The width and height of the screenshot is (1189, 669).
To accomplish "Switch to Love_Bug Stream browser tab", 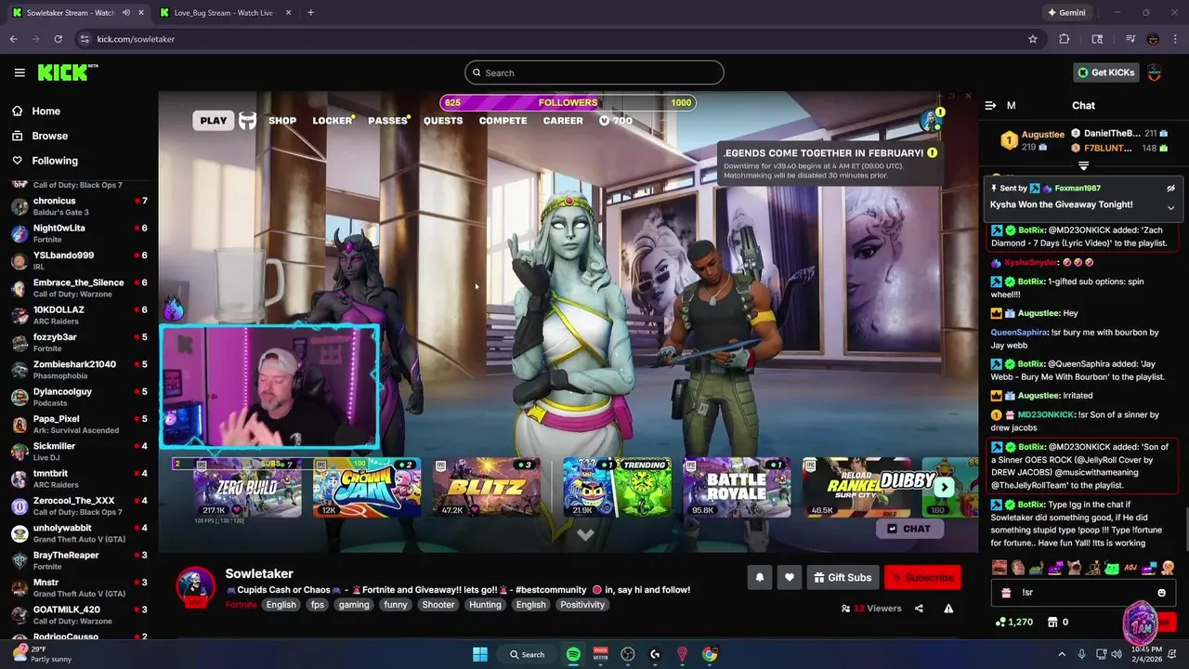I will pyautogui.click(x=226, y=13).
